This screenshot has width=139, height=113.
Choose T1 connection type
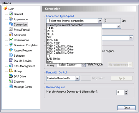coord(74,55)
